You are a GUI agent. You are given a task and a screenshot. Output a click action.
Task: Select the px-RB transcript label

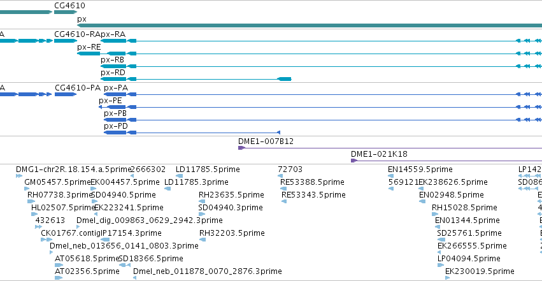pyautogui.click(x=112, y=60)
